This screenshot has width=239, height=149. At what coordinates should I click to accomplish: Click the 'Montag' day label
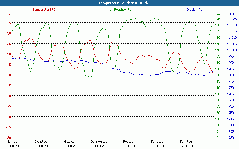coord(12,142)
